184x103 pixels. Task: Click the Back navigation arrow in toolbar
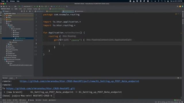click(9, 6)
